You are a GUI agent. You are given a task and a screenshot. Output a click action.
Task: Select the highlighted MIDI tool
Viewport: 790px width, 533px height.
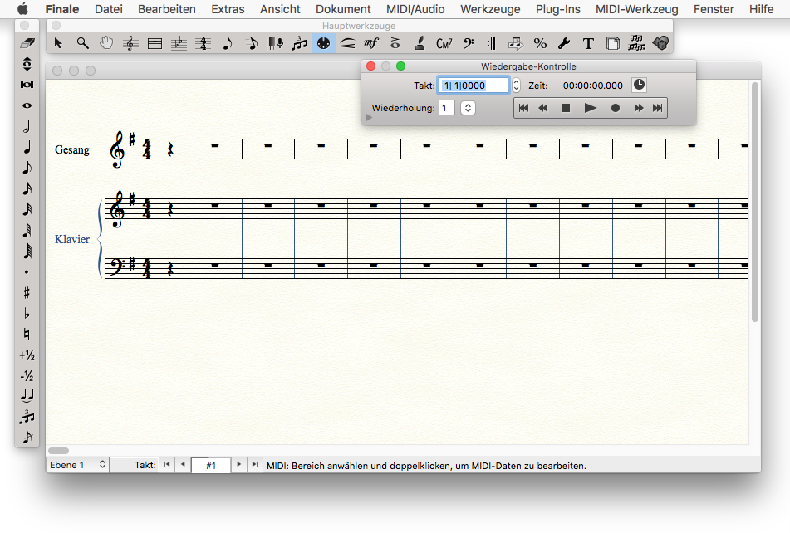[323, 44]
